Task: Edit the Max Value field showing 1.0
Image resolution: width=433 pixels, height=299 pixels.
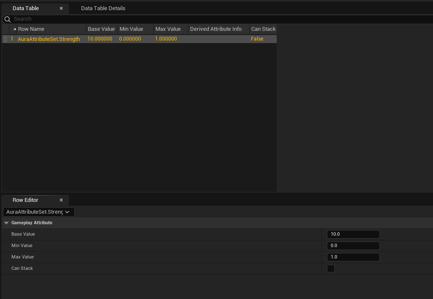Action: (353, 257)
